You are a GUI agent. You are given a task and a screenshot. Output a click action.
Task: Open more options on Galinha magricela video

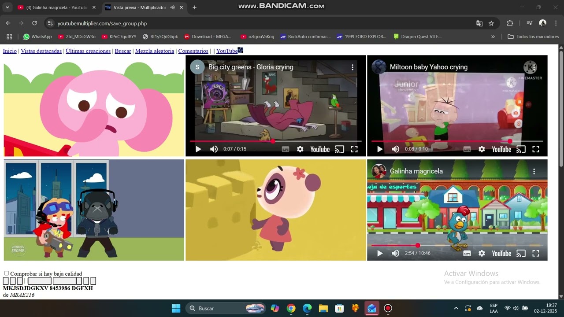pyautogui.click(x=534, y=171)
